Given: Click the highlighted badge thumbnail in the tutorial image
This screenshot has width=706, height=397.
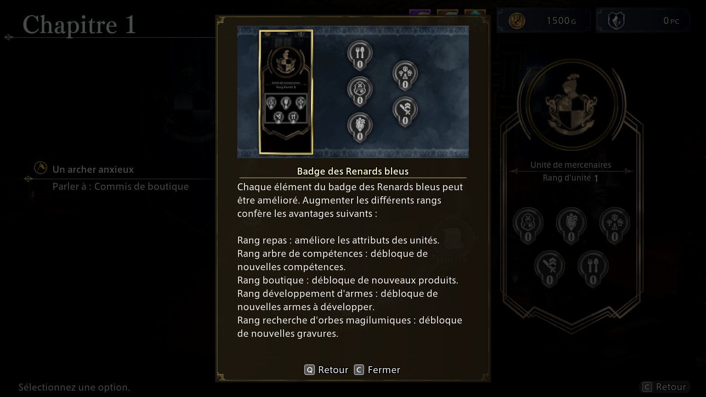Looking at the screenshot, I should (286, 92).
